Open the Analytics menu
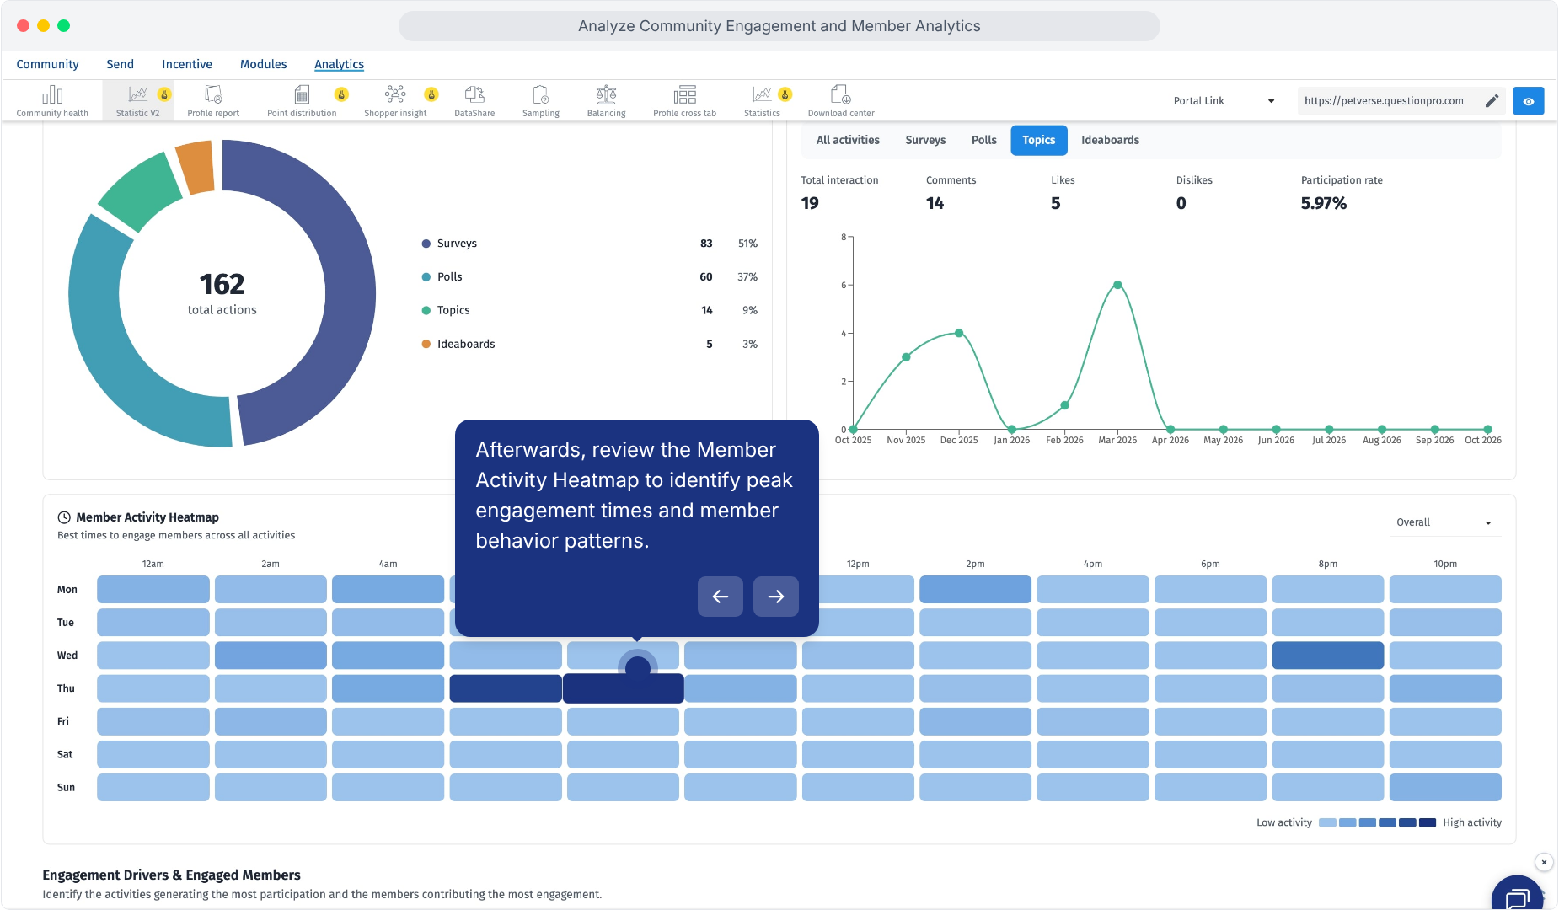This screenshot has height=910, width=1559. tap(339, 64)
